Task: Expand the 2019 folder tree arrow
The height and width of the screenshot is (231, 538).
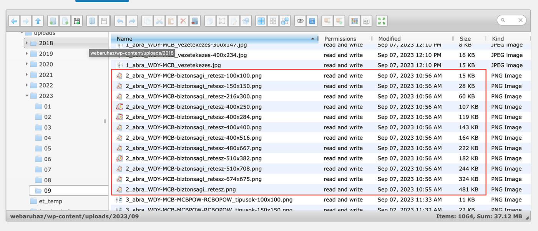Action: pyautogui.click(x=27, y=54)
